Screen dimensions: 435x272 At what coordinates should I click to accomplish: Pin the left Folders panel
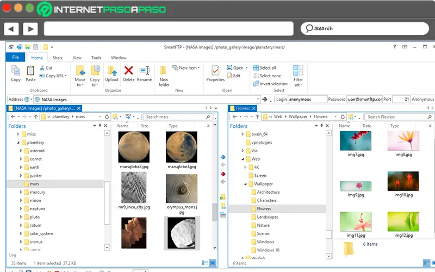(100, 126)
